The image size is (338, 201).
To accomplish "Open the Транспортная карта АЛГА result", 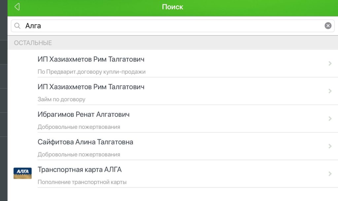I will pyautogui.click(x=80, y=170).
